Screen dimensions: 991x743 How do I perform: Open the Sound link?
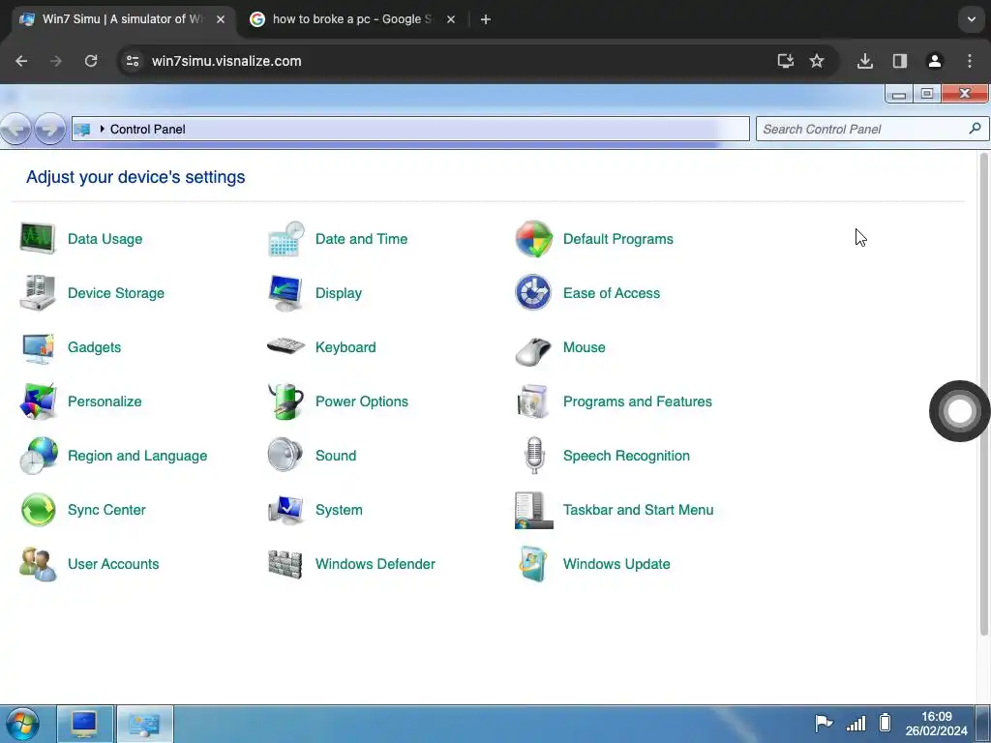pos(336,456)
